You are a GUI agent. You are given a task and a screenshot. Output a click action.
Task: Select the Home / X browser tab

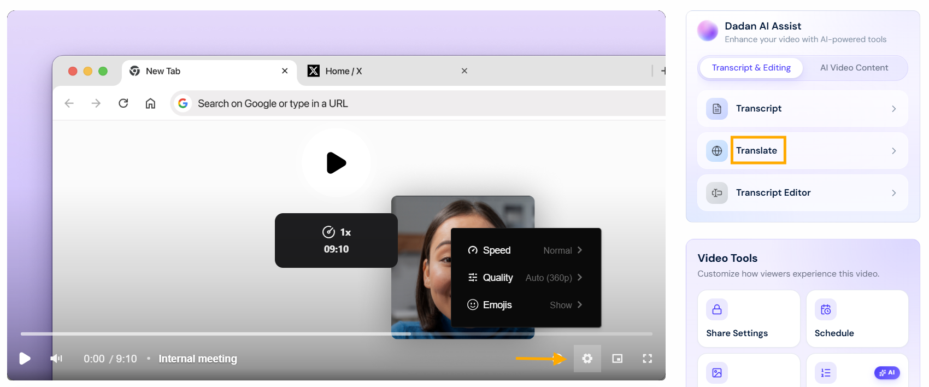point(388,71)
